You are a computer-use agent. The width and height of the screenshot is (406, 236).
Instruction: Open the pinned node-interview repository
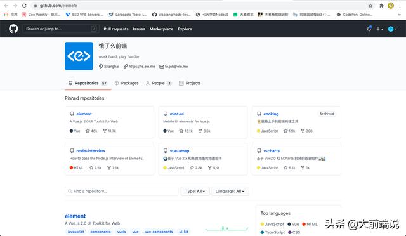point(91,151)
